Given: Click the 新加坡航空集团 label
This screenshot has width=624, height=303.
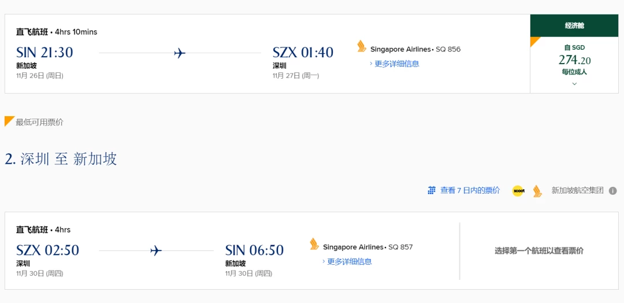Looking at the screenshot, I should click(x=577, y=190).
